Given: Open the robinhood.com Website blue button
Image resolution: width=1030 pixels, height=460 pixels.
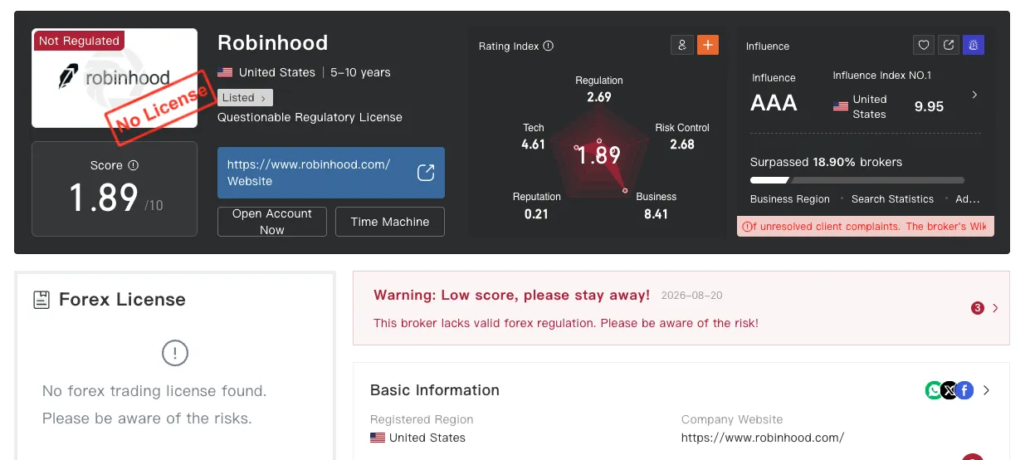Looking at the screenshot, I should coord(331,173).
